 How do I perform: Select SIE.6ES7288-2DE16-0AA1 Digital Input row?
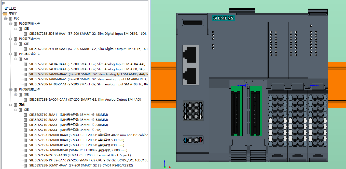pos(88,34)
